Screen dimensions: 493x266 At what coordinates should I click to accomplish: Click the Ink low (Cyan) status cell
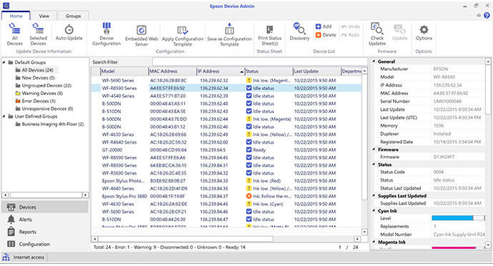tap(269, 204)
